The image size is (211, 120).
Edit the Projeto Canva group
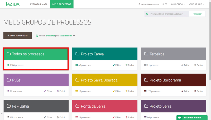coord(117,65)
